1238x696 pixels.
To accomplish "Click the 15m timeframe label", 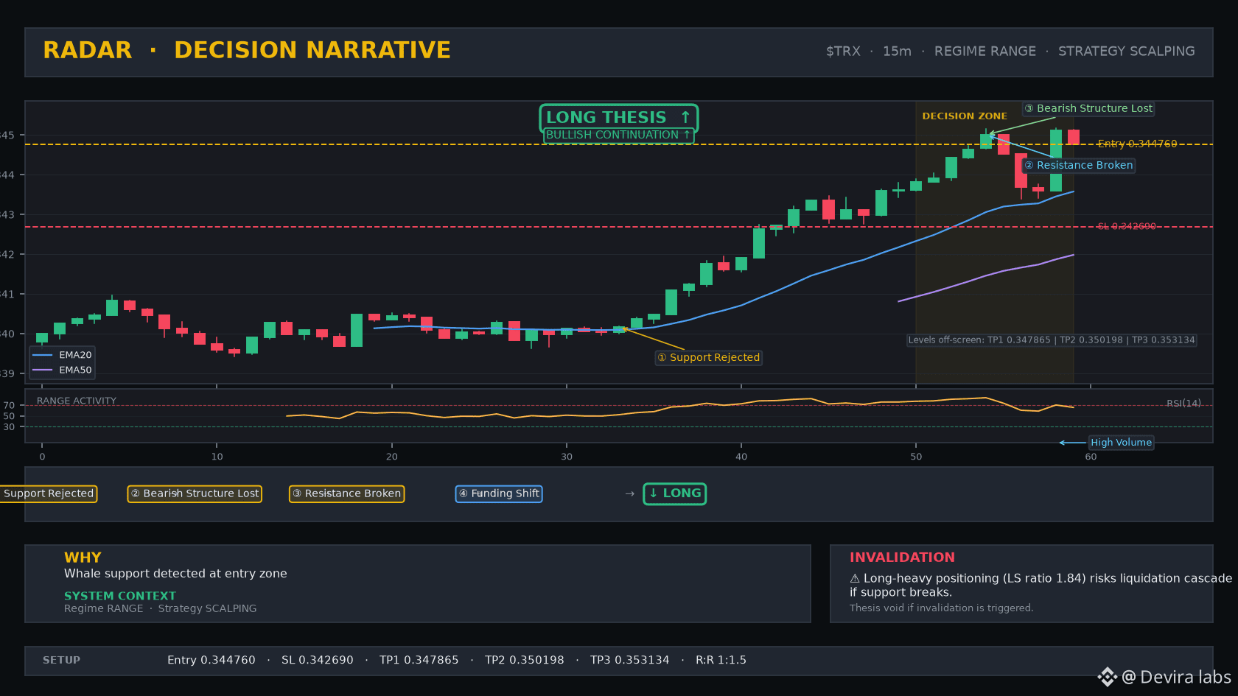I will [x=897, y=51].
